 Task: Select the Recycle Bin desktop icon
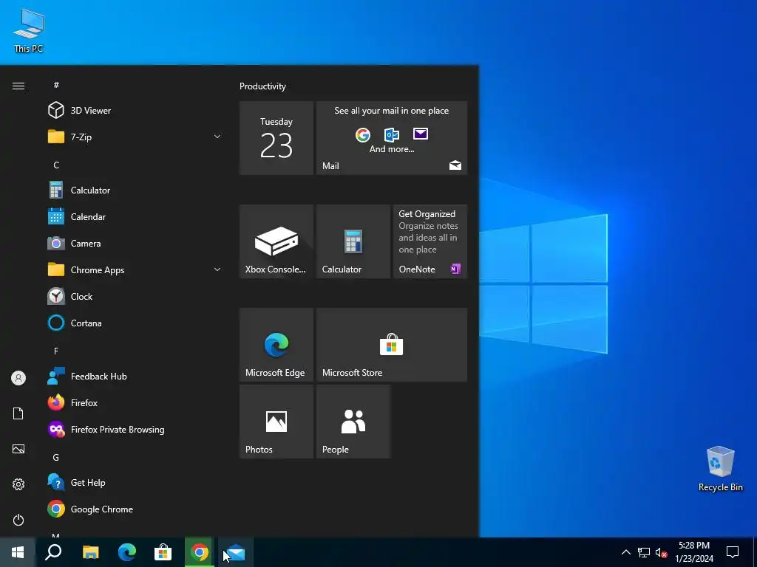[x=720, y=469]
